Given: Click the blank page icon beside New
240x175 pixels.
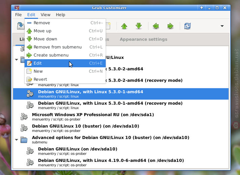Looking at the screenshot, I should click(x=29, y=71).
